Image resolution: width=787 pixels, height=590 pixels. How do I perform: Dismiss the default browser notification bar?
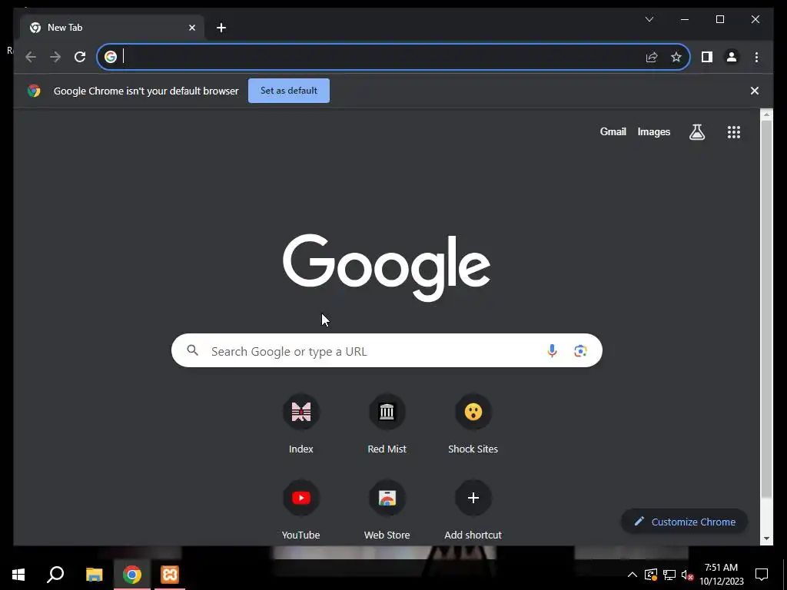(755, 91)
